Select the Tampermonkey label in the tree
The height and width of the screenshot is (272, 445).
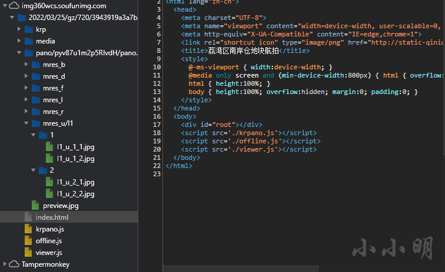click(x=46, y=264)
